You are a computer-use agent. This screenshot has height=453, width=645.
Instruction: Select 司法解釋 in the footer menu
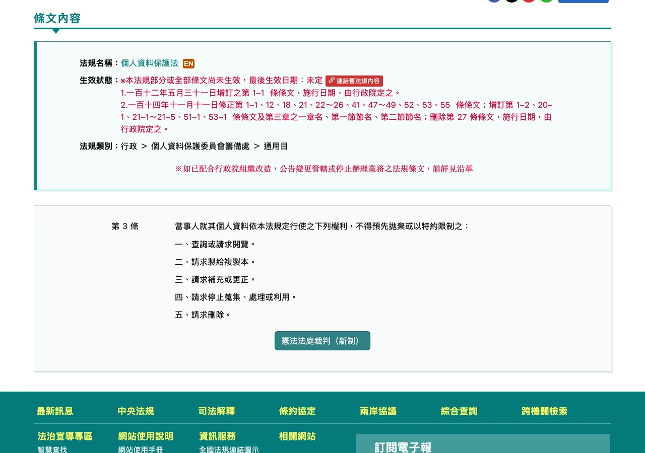coord(217,411)
